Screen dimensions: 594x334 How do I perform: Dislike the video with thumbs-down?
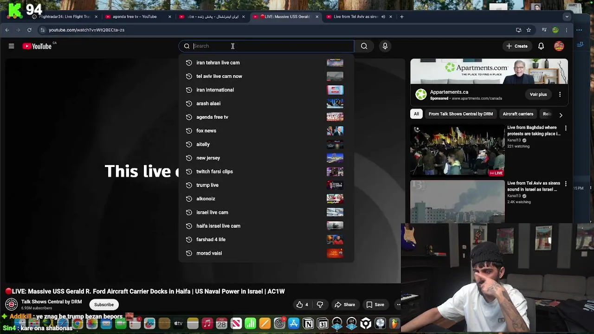(x=320, y=305)
